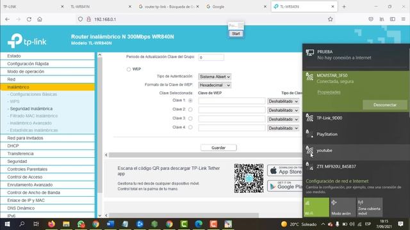Click the volume tray icon

352,224
